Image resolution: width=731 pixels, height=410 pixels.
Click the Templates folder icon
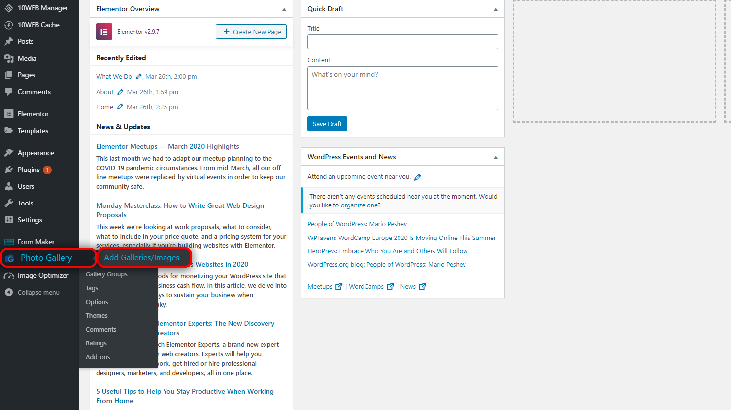click(x=9, y=131)
